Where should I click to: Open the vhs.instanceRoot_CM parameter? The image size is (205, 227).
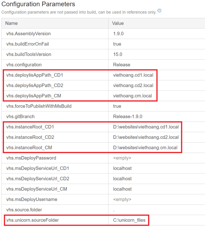[29, 148]
